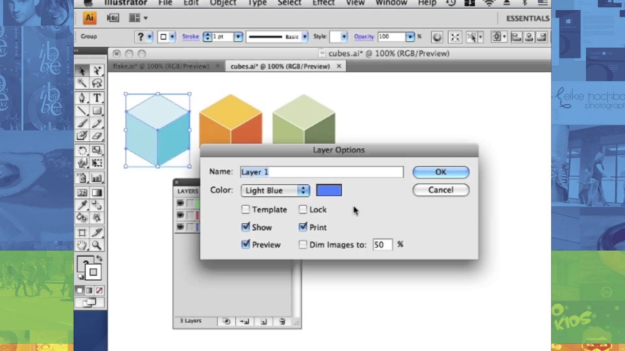Open the ESSENTIALS workspace switcher
Image resolution: width=625 pixels, height=351 pixels.
click(x=528, y=18)
